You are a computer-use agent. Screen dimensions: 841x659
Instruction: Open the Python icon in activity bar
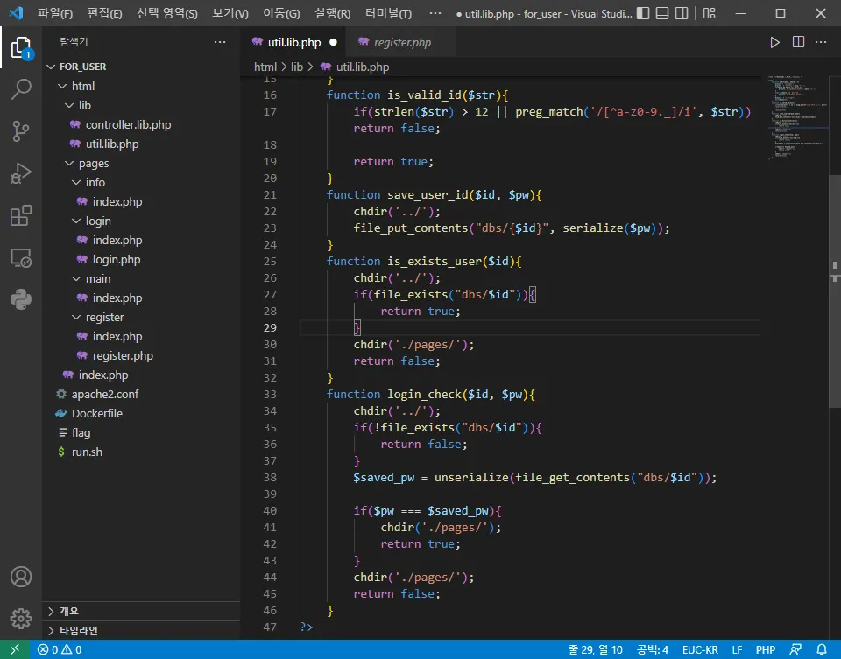(21, 300)
